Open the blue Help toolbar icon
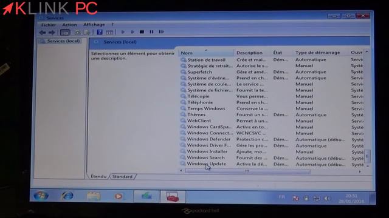389x218 pixels. 100,32
